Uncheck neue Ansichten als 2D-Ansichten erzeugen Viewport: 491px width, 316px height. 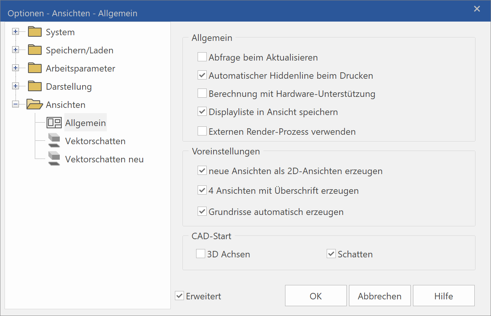pyautogui.click(x=202, y=171)
